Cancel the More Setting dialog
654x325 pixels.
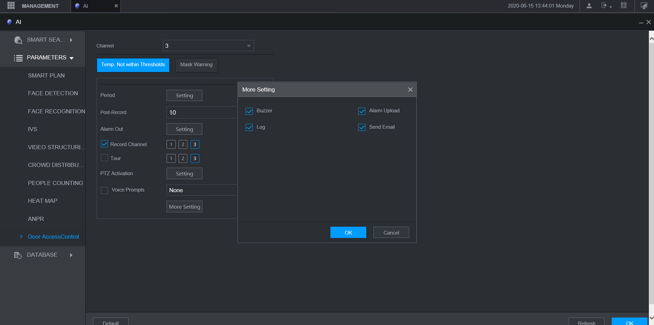pyautogui.click(x=391, y=232)
